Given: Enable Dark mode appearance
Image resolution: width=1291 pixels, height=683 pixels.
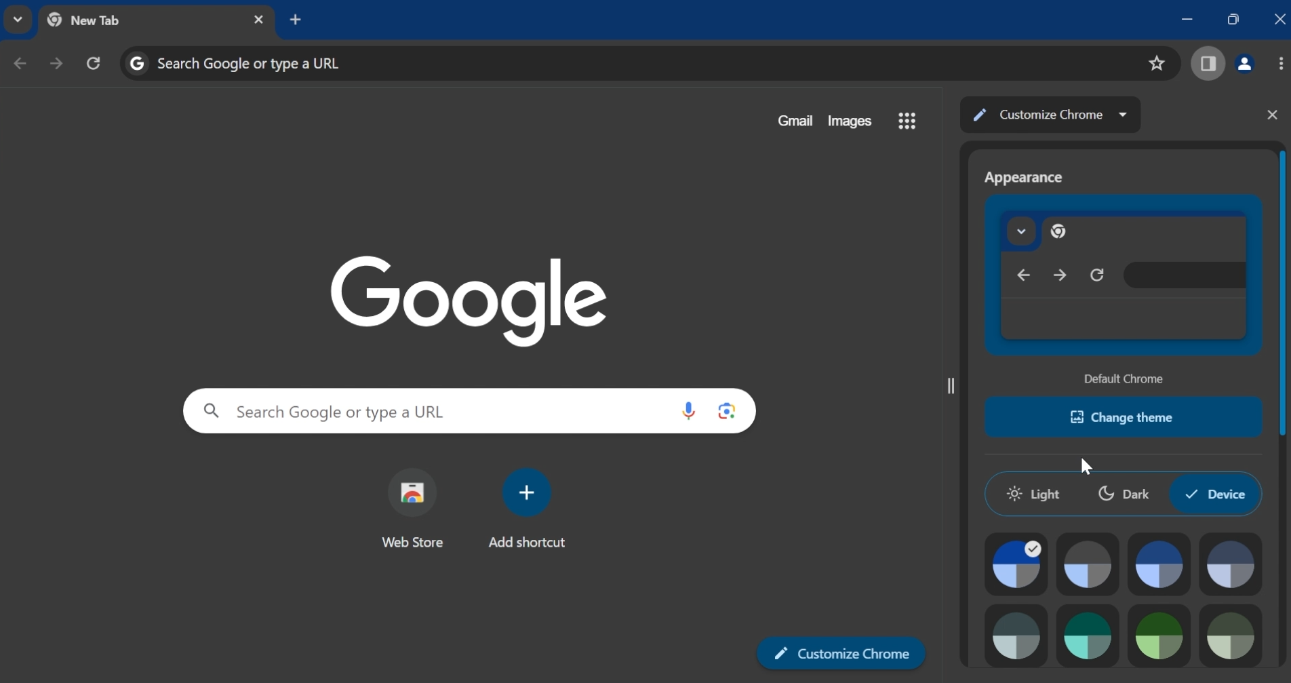Looking at the screenshot, I should pyautogui.click(x=1124, y=494).
